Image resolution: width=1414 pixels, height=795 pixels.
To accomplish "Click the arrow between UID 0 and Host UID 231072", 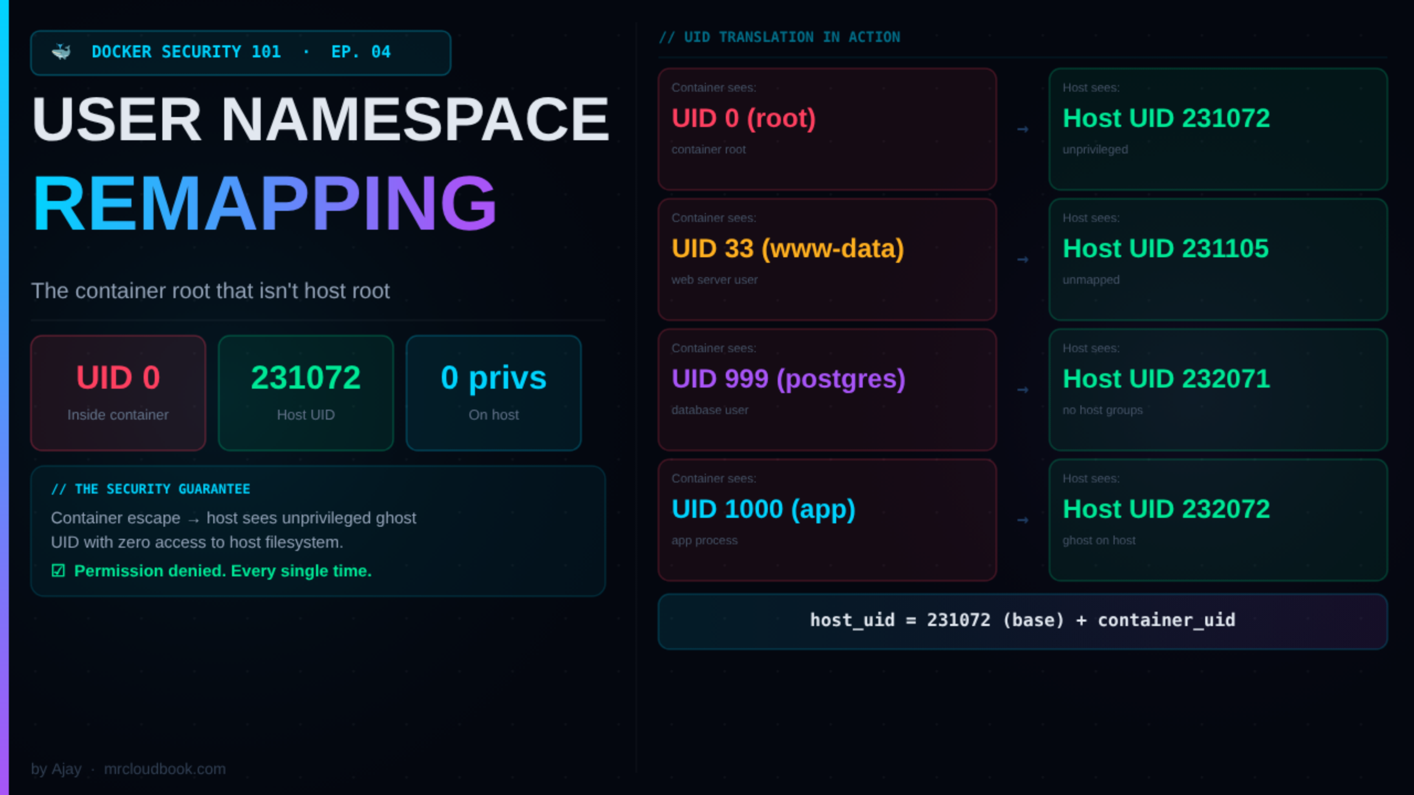I will tap(1021, 129).
